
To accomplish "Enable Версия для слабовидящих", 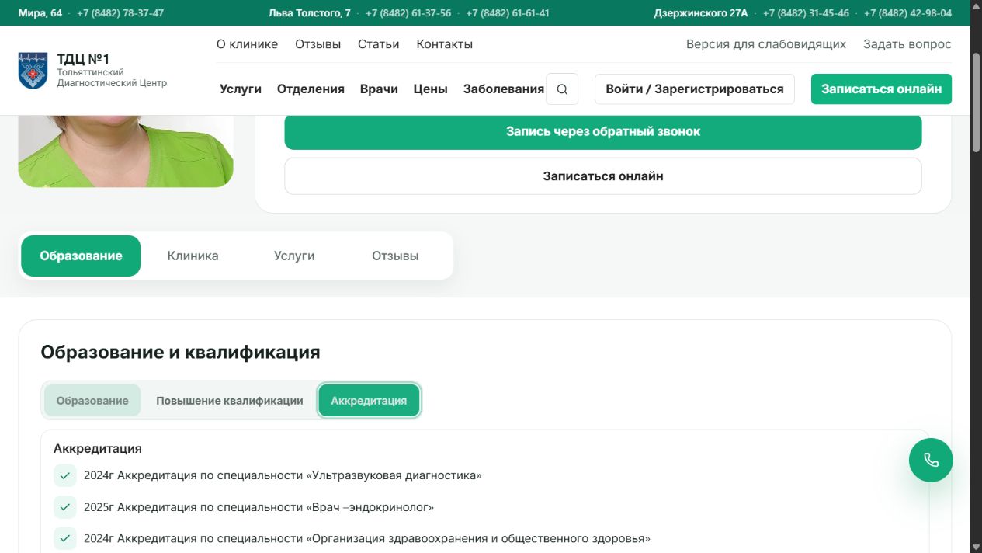I will (x=766, y=44).
